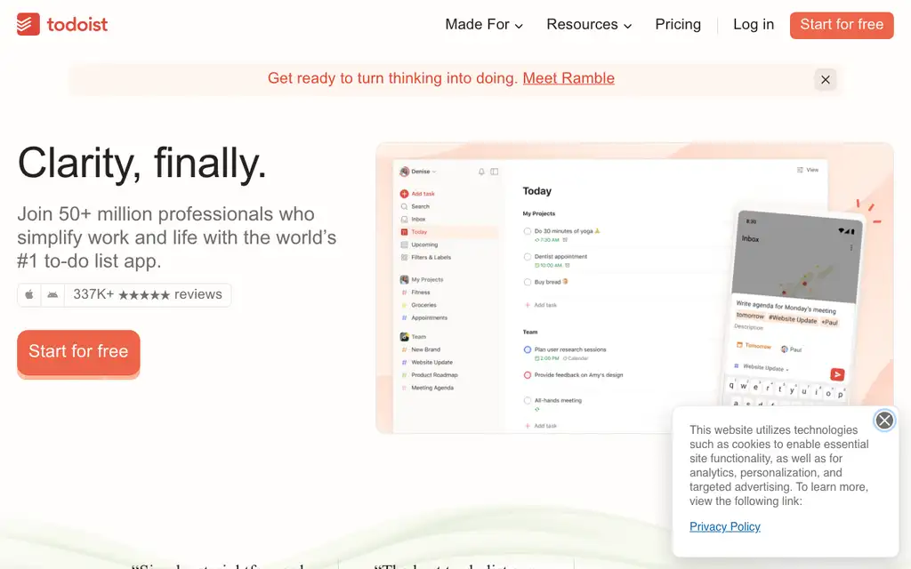911x569 pixels.
Task: Click the Paul assignee chip on phone
Action: click(791, 349)
